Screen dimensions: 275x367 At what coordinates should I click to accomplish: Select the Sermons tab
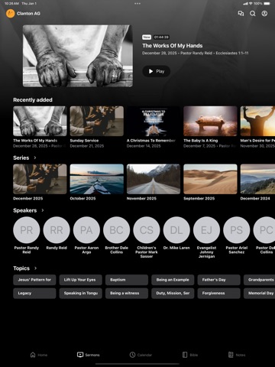pyautogui.click(x=88, y=355)
